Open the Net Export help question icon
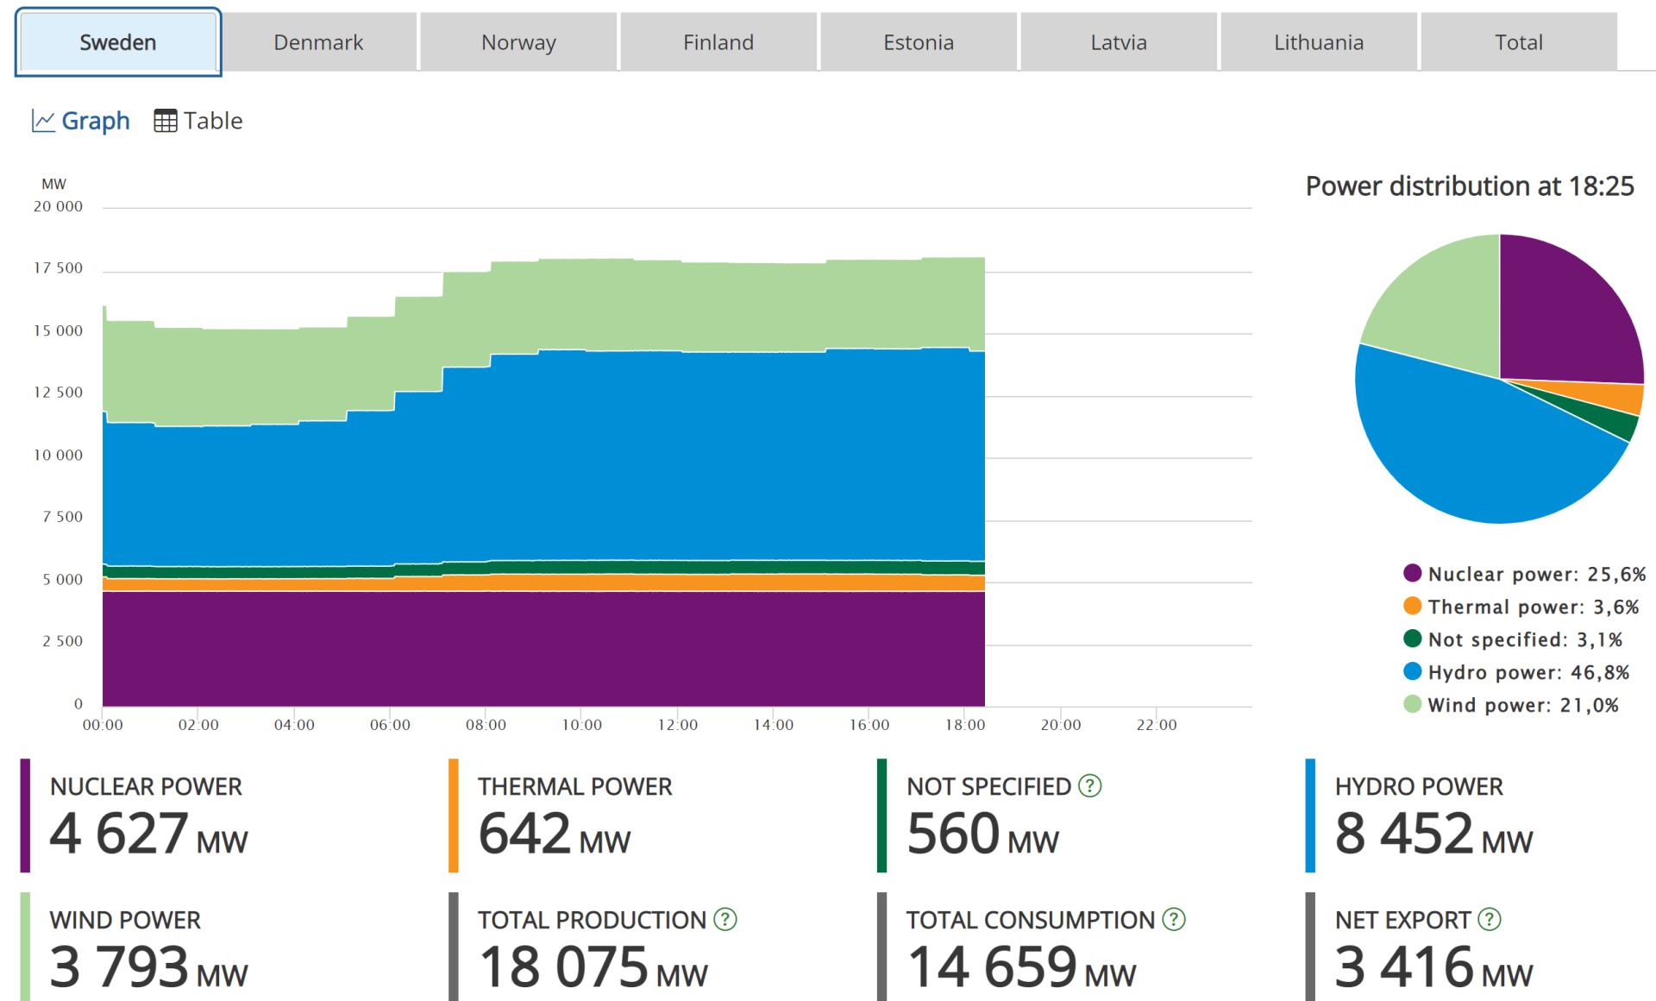 [x=1490, y=920]
